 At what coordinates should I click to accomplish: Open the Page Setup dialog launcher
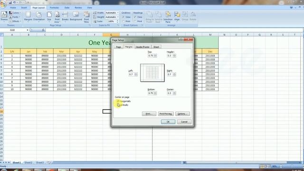click(89, 25)
